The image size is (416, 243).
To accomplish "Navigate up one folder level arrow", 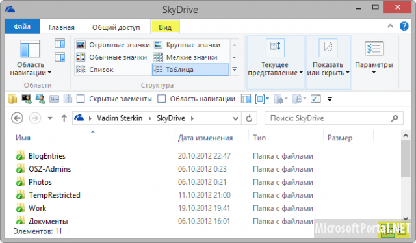I will [x=64, y=118].
